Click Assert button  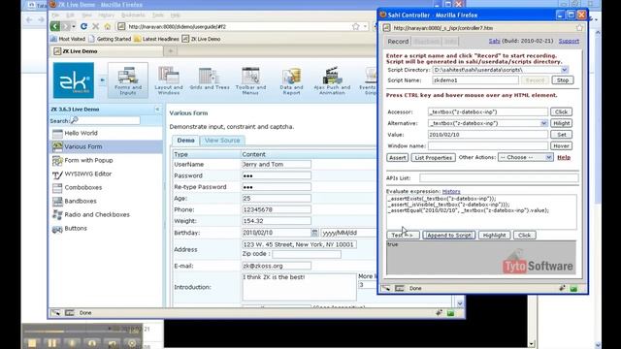point(397,158)
